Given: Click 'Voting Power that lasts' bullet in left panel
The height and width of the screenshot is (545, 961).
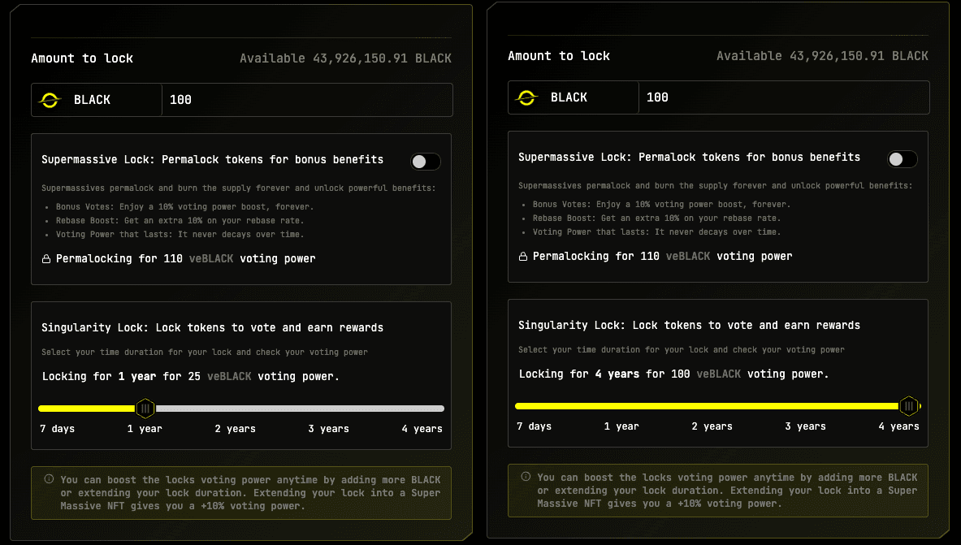Looking at the screenshot, I should coord(180,234).
